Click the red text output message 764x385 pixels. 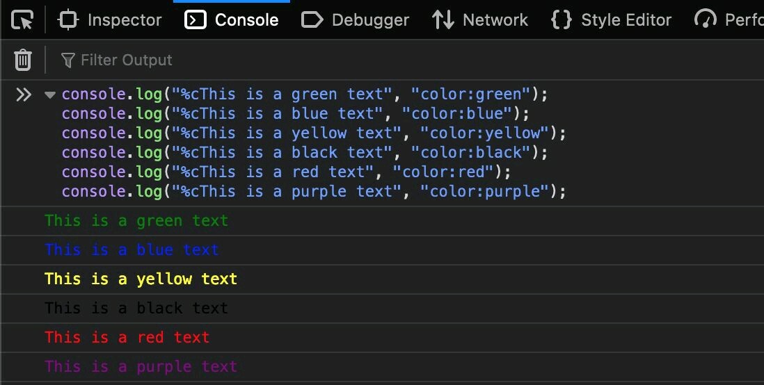tap(127, 338)
